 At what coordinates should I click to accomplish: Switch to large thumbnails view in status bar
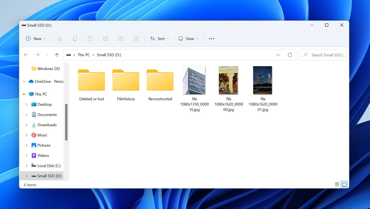pos(344,185)
